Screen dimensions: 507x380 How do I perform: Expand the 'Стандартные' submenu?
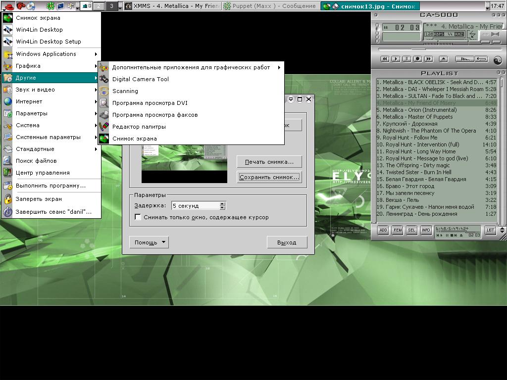pyautogui.click(x=51, y=149)
